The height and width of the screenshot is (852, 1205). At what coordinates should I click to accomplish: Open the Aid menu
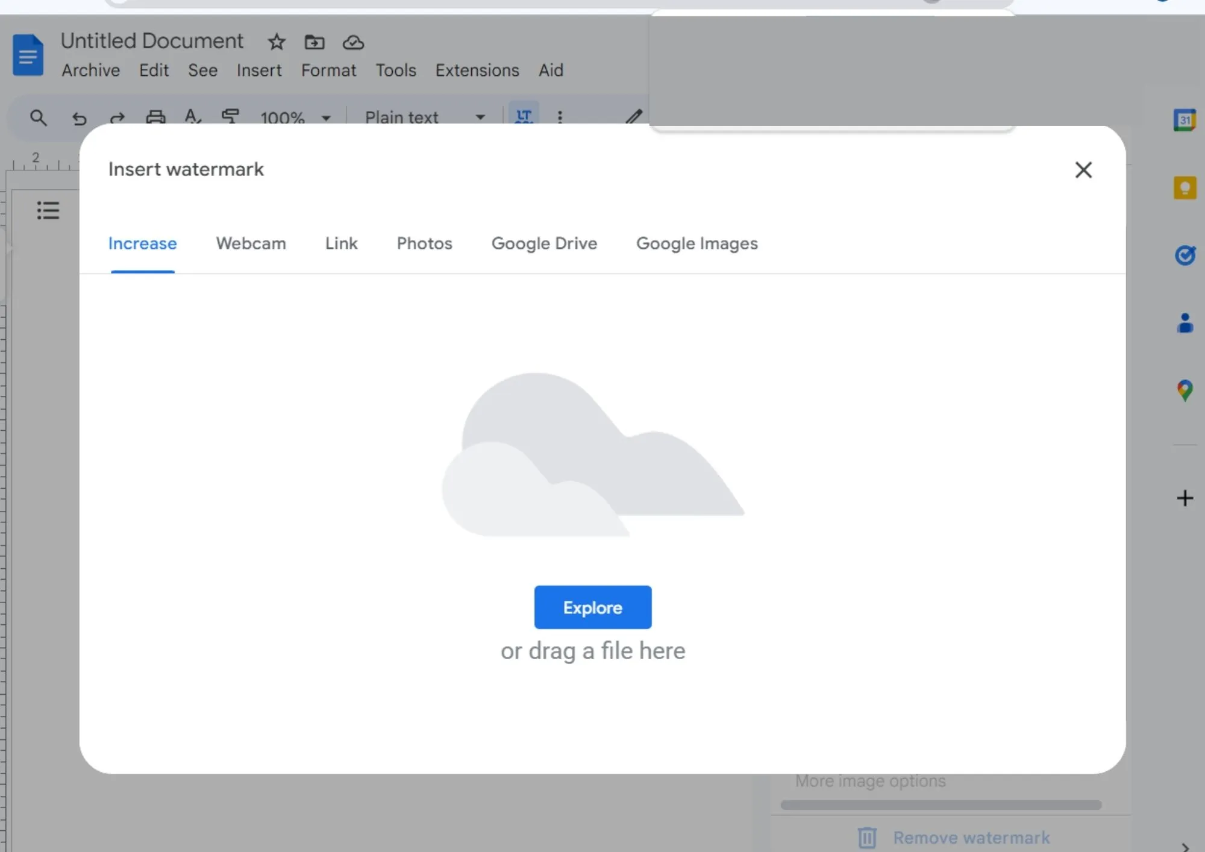click(x=551, y=70)
